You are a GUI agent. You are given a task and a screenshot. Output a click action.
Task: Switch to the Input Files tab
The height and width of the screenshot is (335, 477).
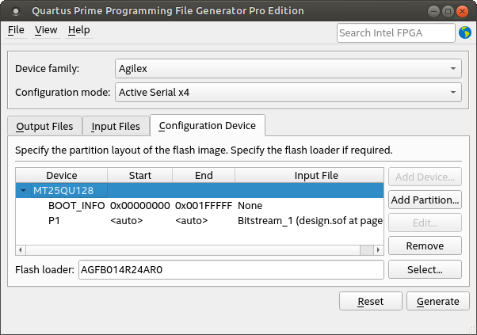tap(116, 126)
